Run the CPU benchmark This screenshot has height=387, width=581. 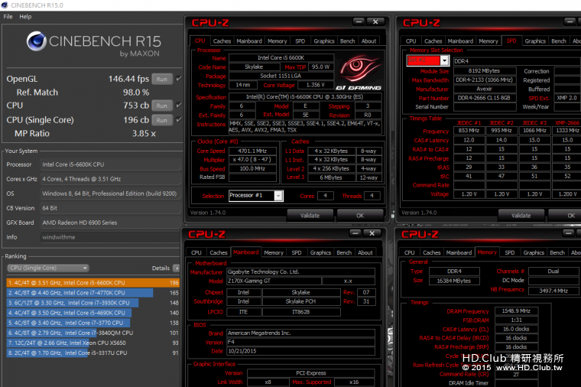pyautogui.click(x=162, y=106)
